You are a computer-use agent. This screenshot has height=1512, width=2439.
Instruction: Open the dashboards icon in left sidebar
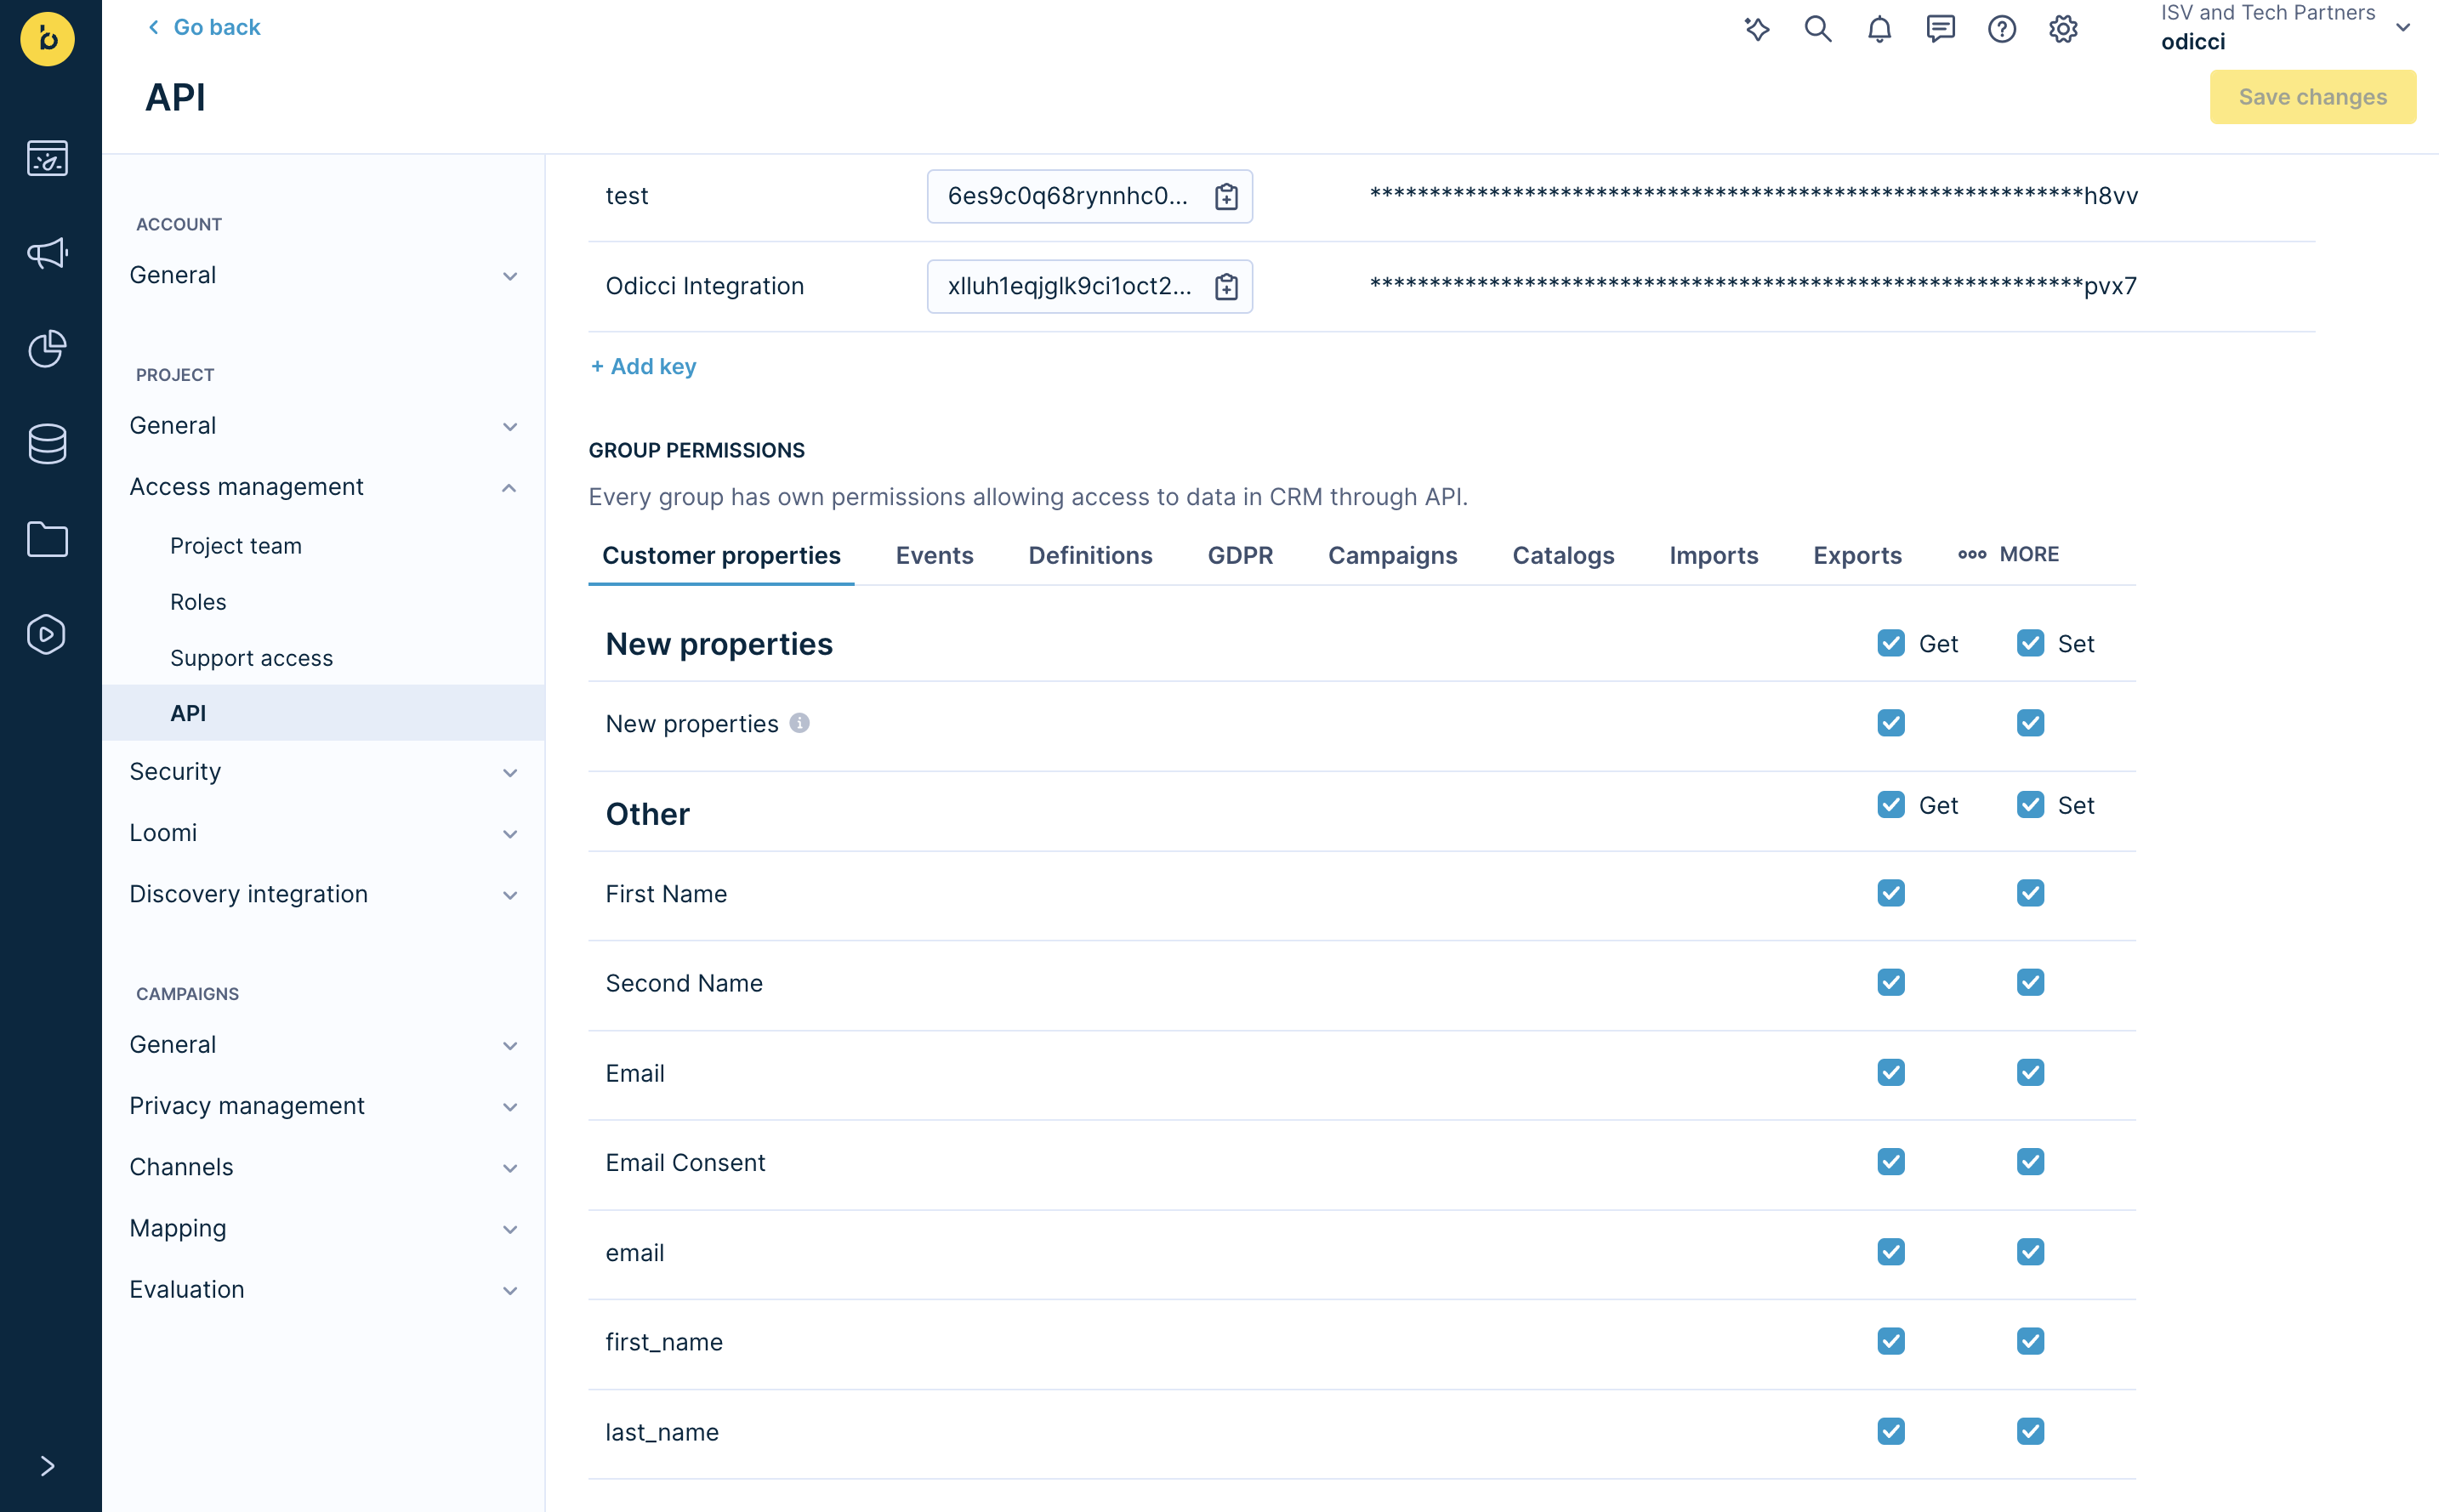pos(47,158)
